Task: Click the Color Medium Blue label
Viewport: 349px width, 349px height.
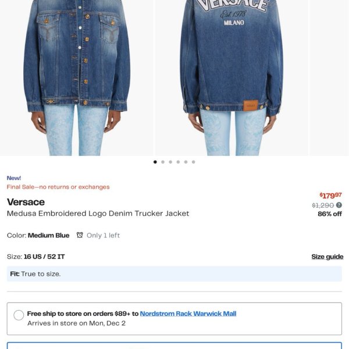Action: point(38,235)
